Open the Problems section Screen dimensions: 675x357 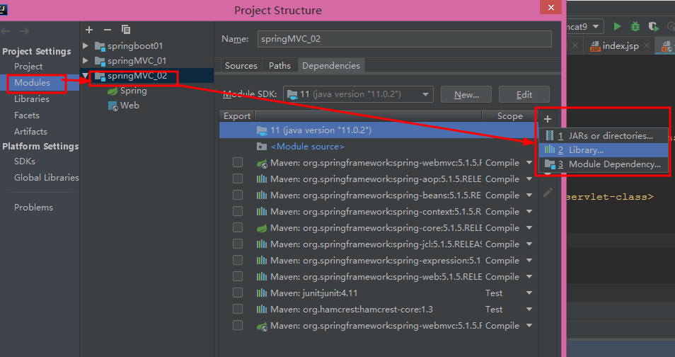33,208
